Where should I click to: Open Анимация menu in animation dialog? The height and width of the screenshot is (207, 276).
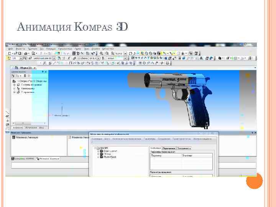tap(97, 139)
